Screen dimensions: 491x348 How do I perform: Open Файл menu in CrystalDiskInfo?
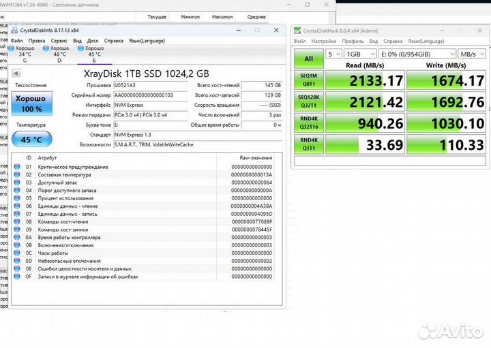[16, 41]
